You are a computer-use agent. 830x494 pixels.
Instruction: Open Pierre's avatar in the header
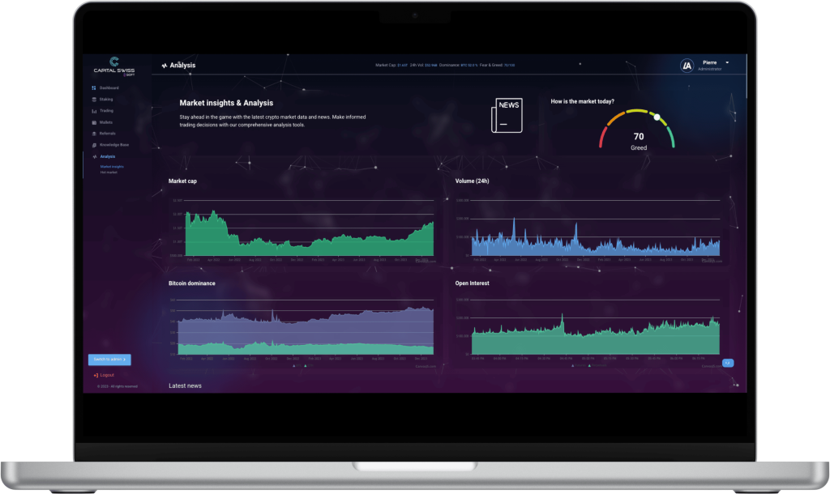point(687,65)
